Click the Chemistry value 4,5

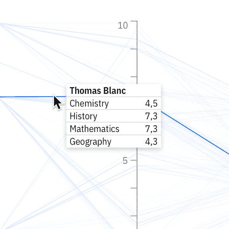pos(151,103)
